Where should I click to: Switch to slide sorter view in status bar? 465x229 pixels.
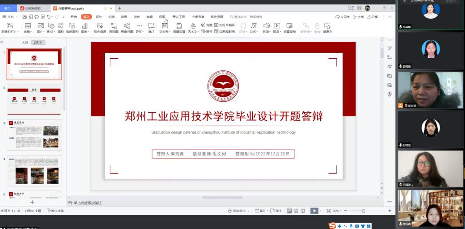pyautogui.click(x=296, y=211)
